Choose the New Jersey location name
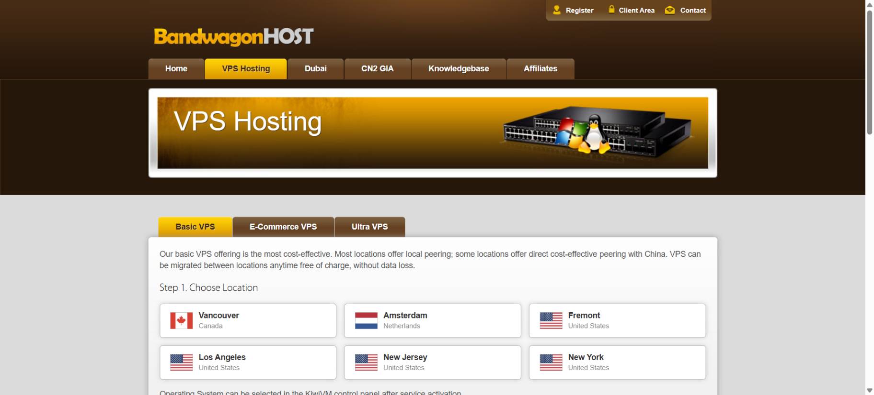 coord(405,357)
